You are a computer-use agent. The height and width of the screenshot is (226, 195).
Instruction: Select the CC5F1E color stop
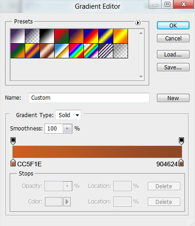[x=13, y=163]
